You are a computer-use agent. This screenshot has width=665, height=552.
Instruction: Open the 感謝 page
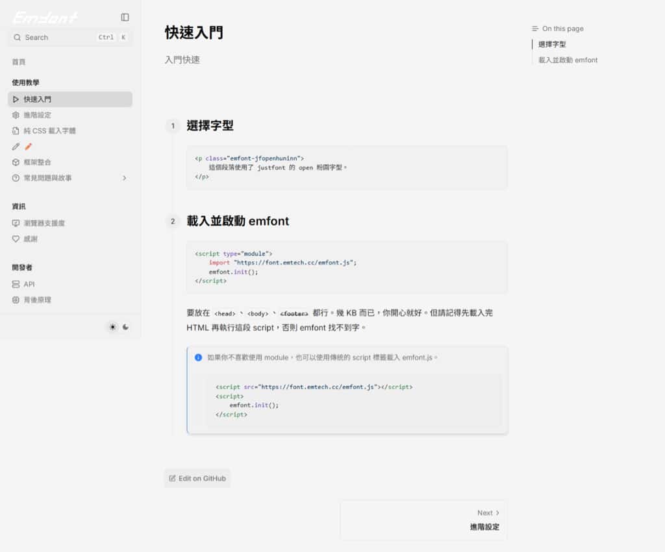(70, 239)
